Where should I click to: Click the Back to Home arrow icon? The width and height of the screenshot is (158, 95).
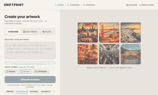click(140, 5)
